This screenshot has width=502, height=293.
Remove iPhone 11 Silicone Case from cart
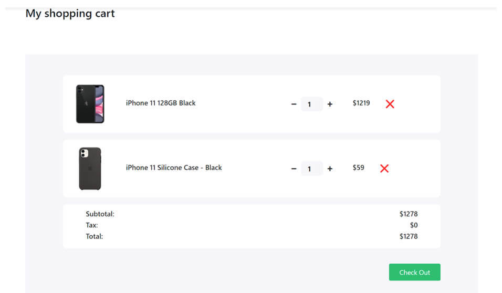(384, 169)
